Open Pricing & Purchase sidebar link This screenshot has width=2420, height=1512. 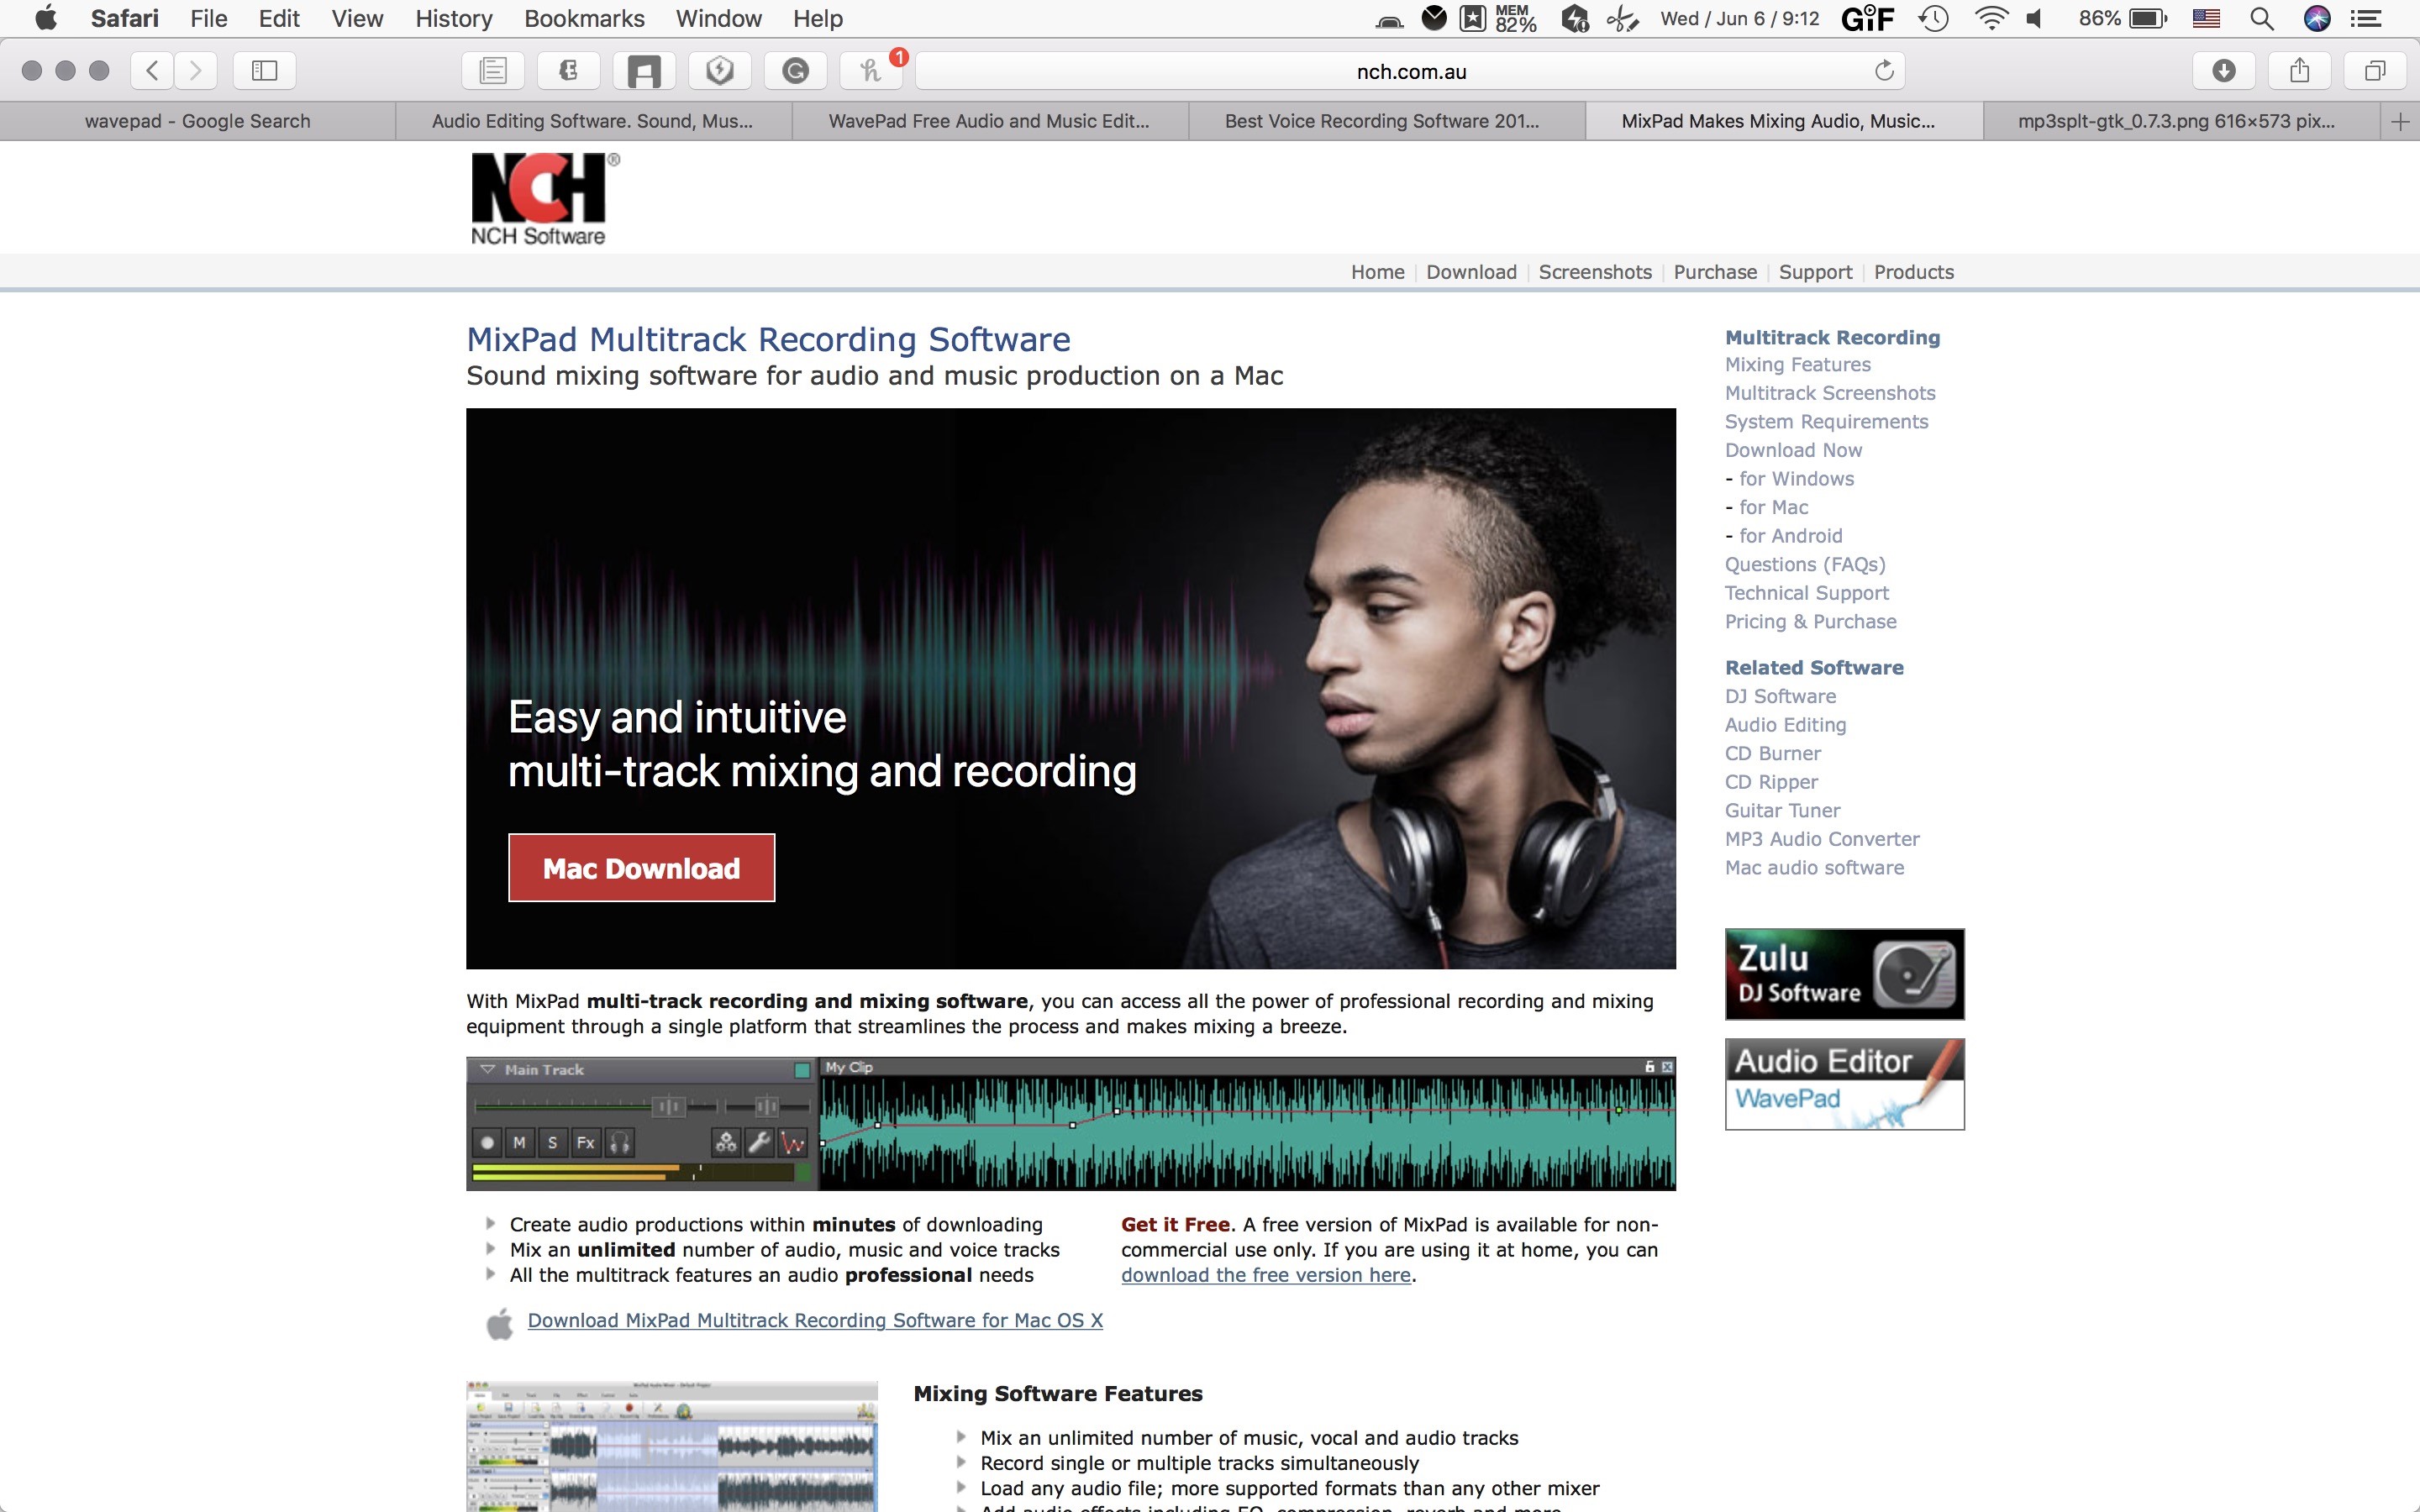(x=1810, y=622)
